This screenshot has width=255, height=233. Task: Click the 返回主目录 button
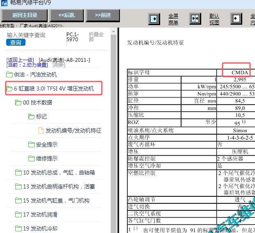pos(24,15)
